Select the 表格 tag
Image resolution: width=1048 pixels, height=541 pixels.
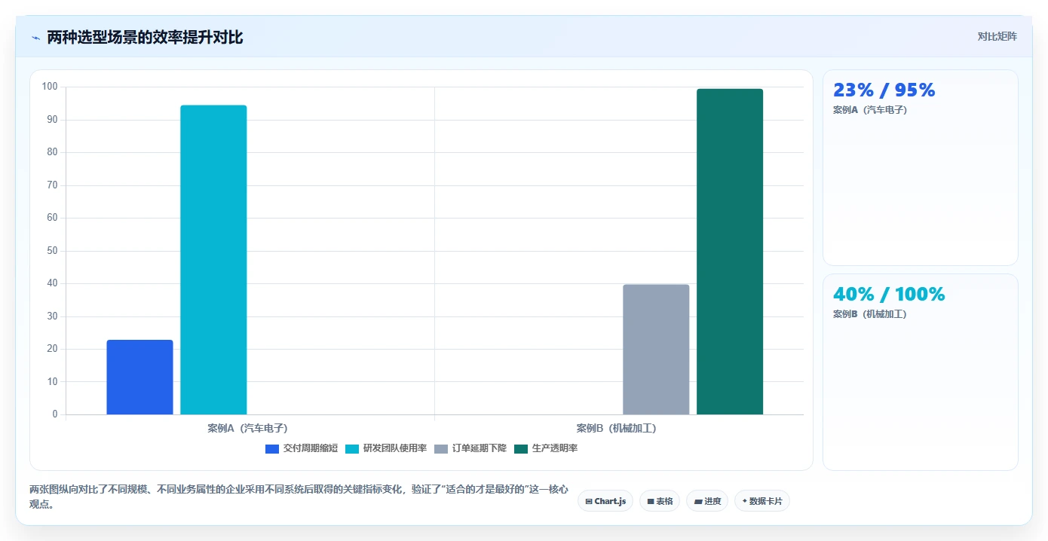660,501
